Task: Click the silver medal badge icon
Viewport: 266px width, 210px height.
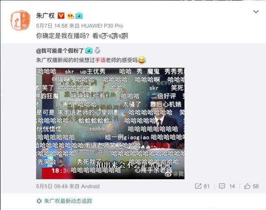Action: (x=97, y=50)
